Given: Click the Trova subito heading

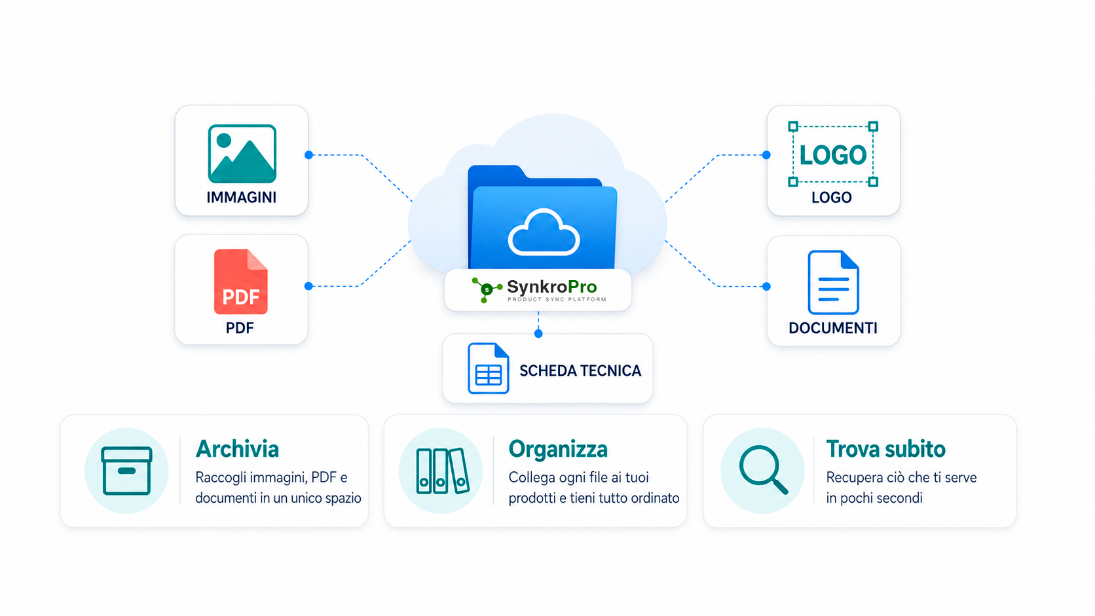Looking at the screenshot, I should coord(886,449).
